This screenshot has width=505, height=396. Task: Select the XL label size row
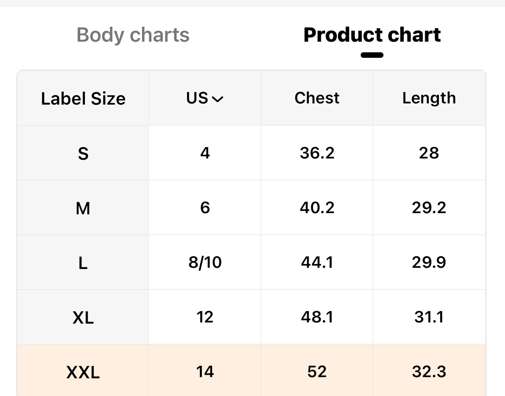(x=83, y=317)
